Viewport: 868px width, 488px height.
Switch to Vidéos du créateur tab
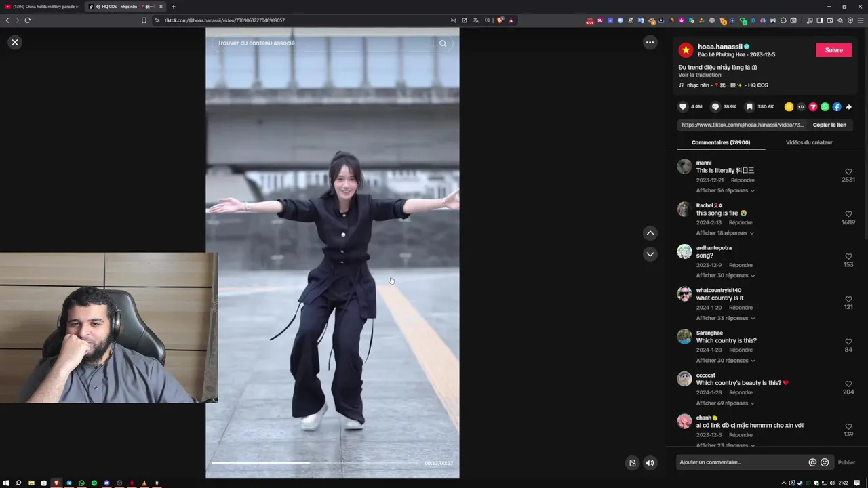(x=809, y=142)
